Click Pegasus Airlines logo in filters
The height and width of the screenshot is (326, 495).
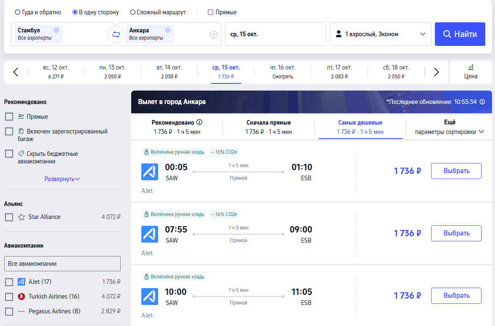pos(21,311)
